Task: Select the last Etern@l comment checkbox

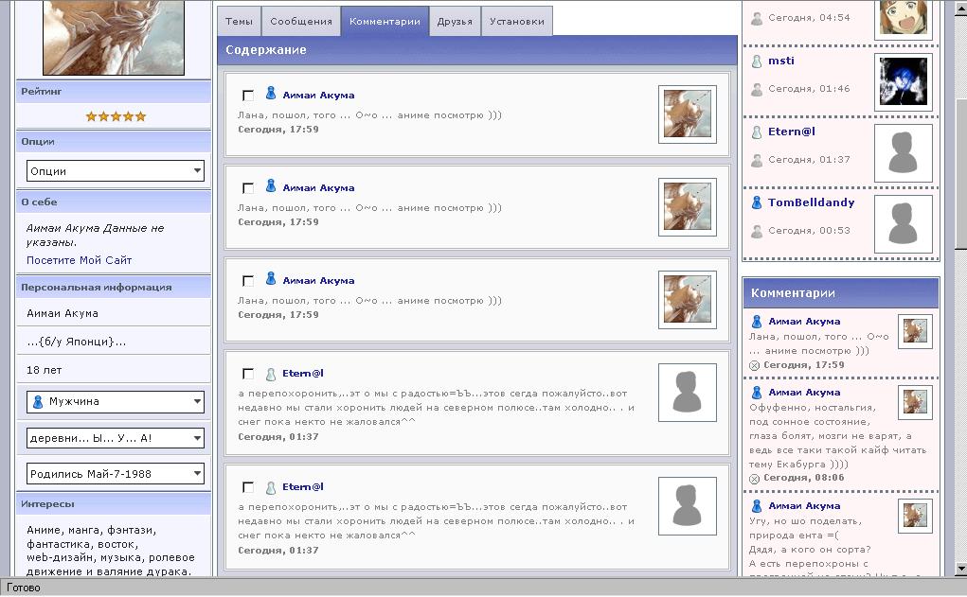Action: tap(248, 487)
